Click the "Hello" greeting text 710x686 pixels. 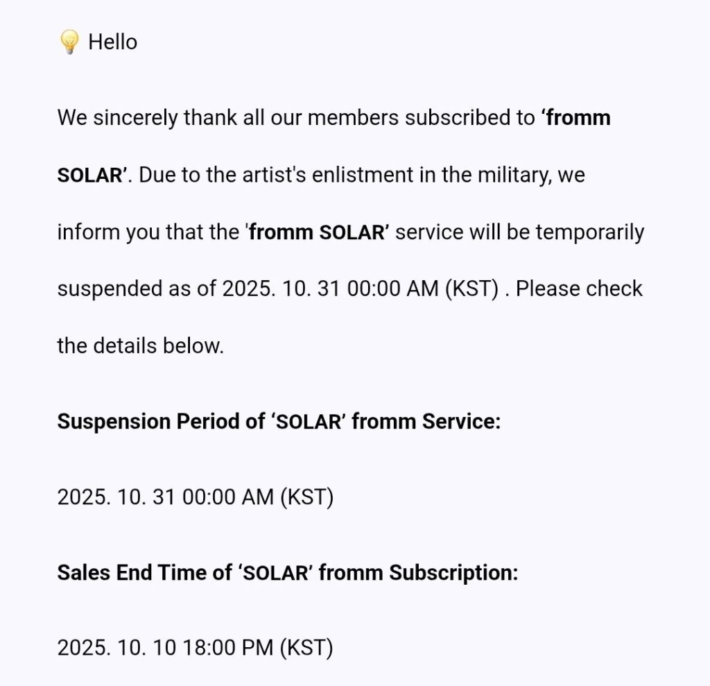point(112,42)
